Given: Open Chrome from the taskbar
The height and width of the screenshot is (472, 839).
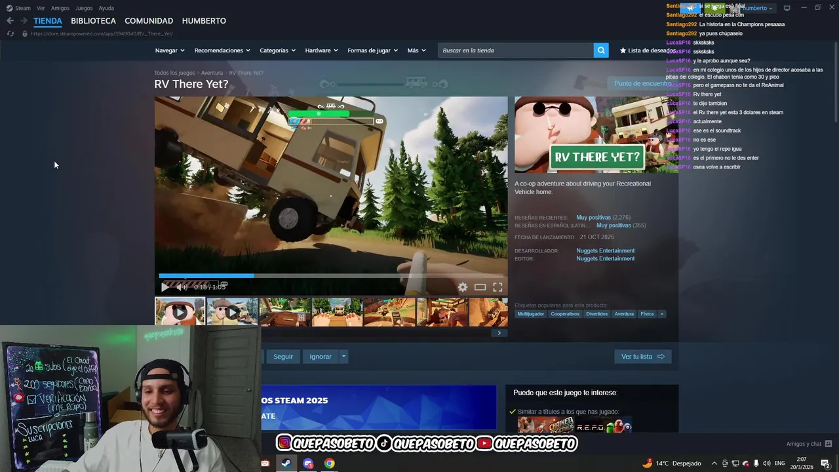Looking at the screenshot, I should point(329,463).
